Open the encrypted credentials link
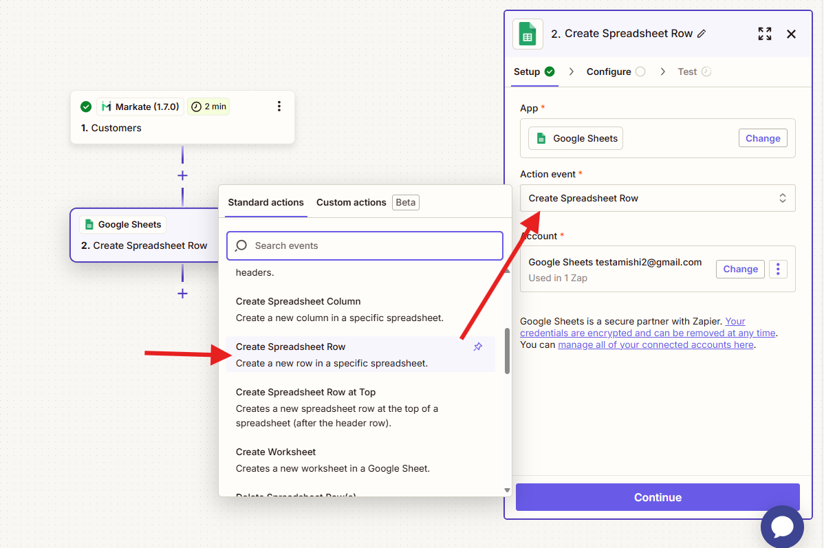Screen dimensions: 824x548 click(x=648, y=333)
